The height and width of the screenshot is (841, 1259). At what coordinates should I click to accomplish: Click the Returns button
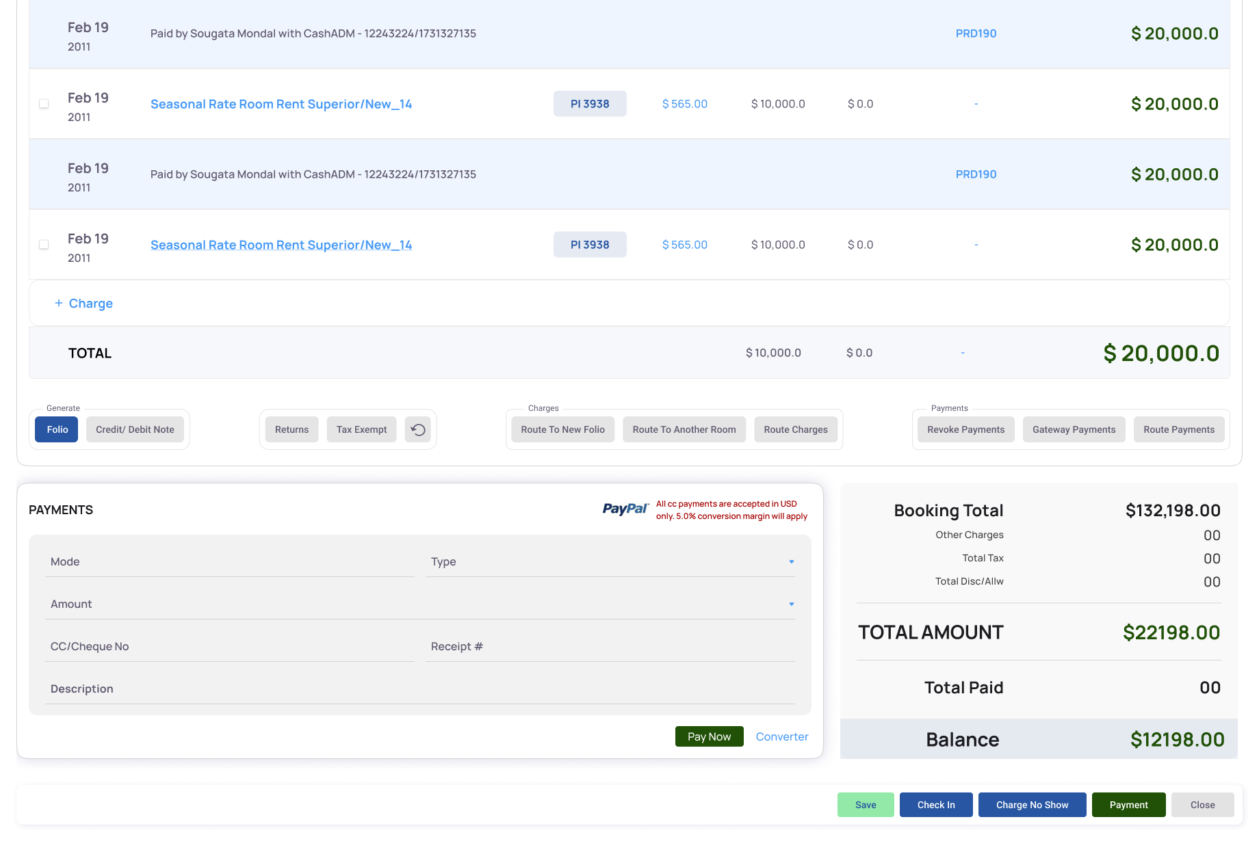tap(291, 429)
